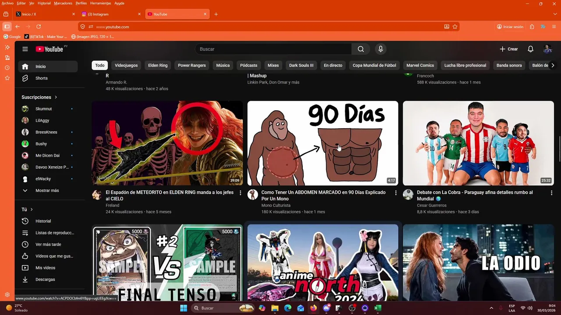Viewport: 561px width, 315px height.
Task: Open Mono Culturista channel avatar
Action: pyautogui.click(x=252, y=195)
